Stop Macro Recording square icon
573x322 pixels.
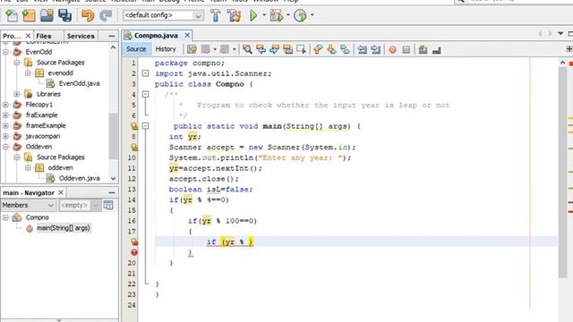tap(406, 49)
